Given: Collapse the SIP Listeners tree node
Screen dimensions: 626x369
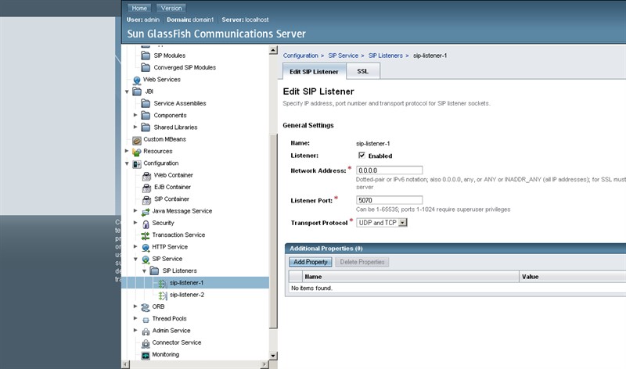Looking at the screenshot, I should [144, 271].
